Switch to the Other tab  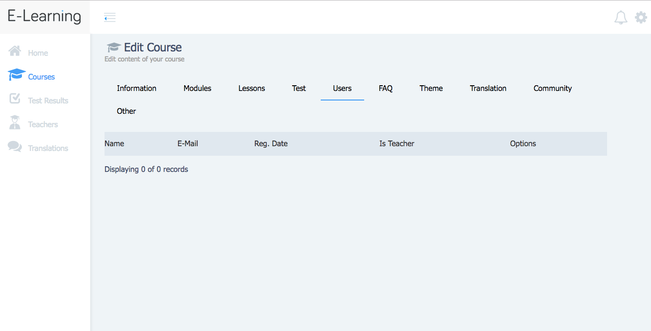click(x=126, y=111)
